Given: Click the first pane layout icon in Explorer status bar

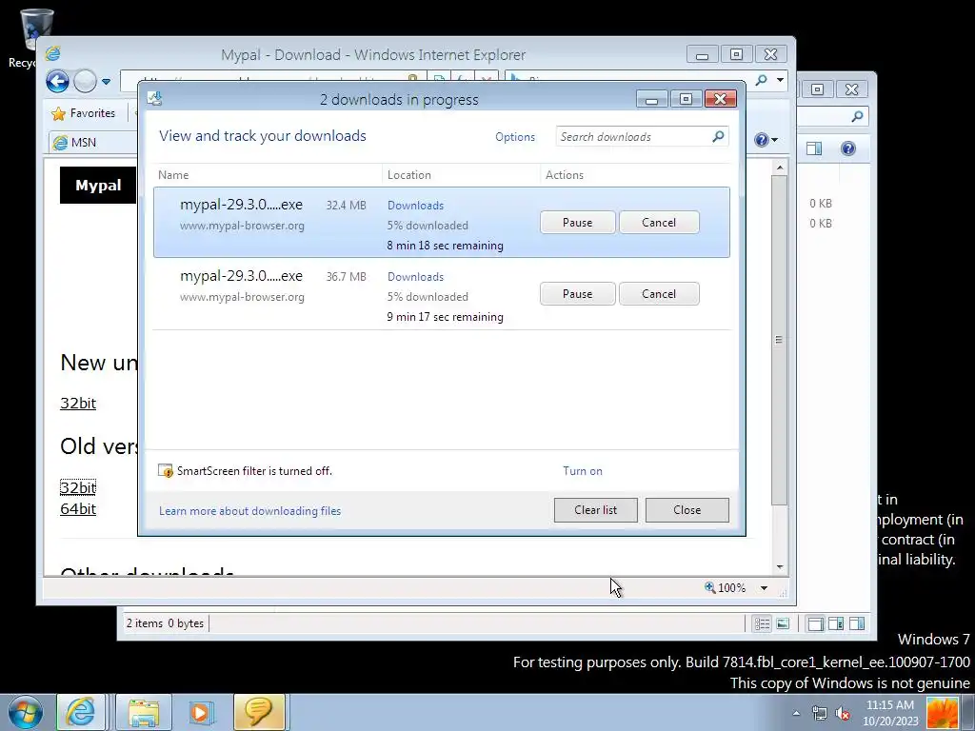Looking at the screenshot, I should [815, 623].
